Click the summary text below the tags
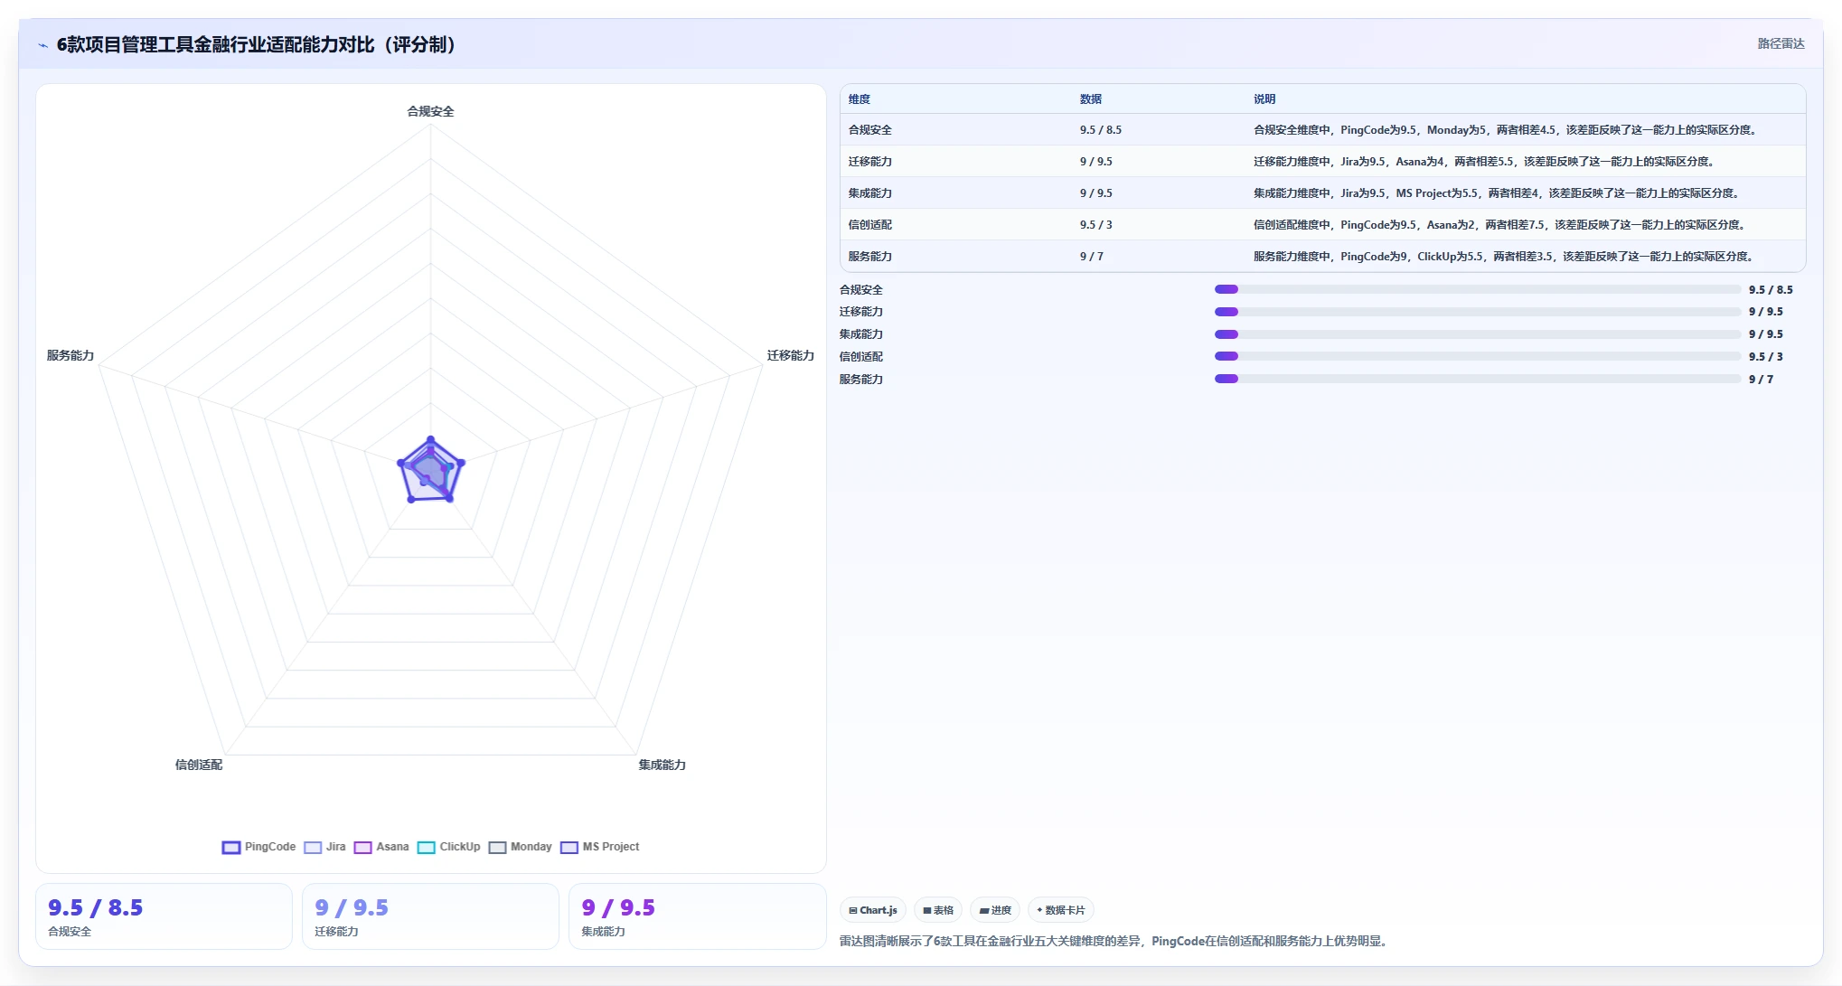Screen dimensions: 1842x986 pyautogui.click(x=1115, y=941)
